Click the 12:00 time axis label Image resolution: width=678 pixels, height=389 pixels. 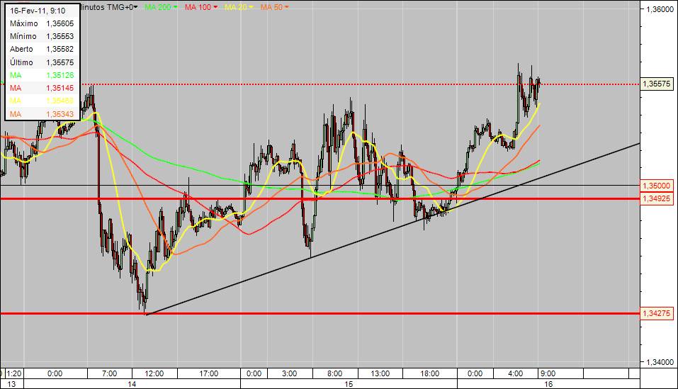tap(154, 373)
